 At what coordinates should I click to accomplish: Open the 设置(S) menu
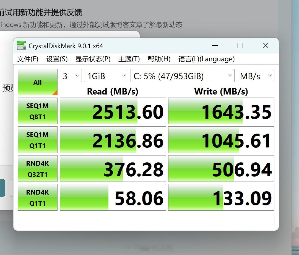point(56,59)
